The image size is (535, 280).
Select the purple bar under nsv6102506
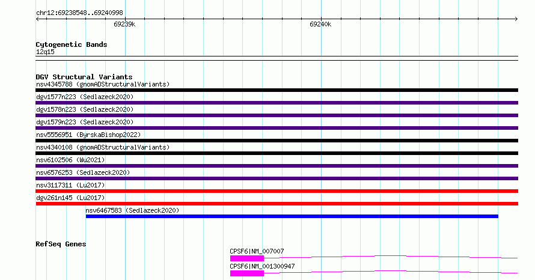tap(277, 166)
